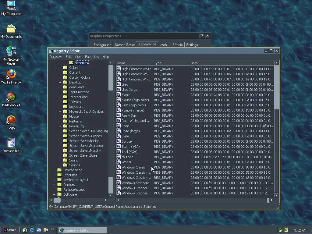Sort values by the Name column header
The height and width of the screenshot is (234, 312).
(x=134, y=63)
